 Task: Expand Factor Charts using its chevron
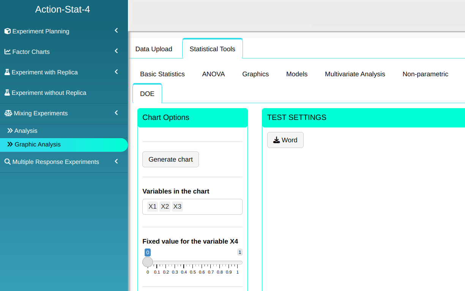point(116,51)
